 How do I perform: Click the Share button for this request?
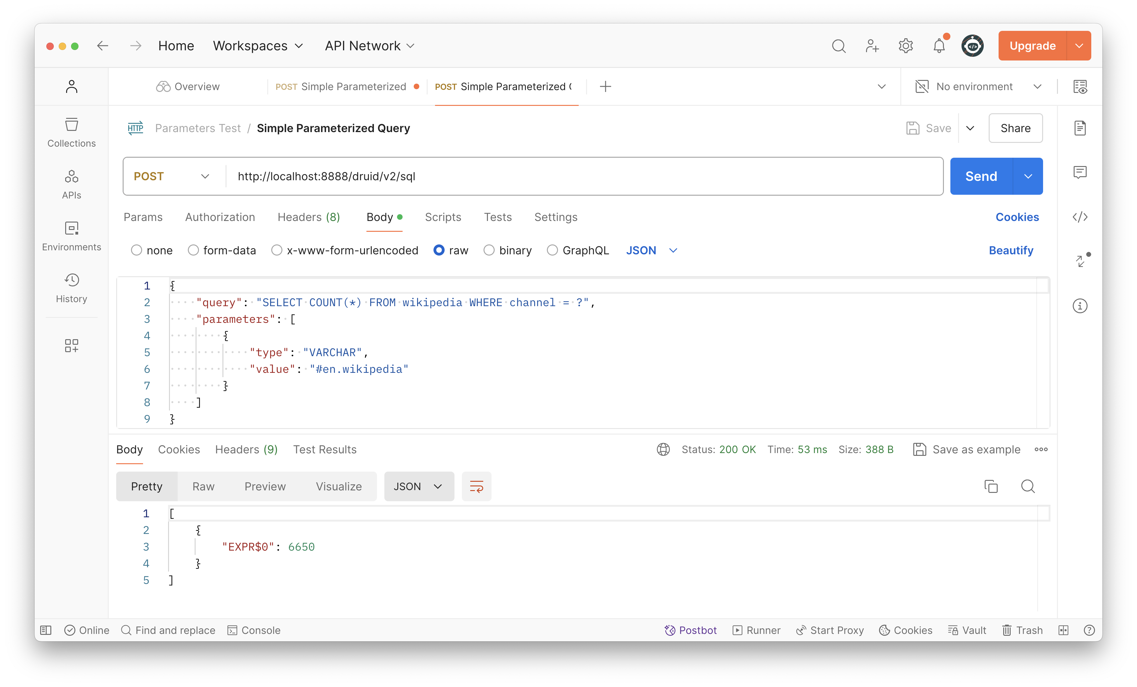[x=1016, y=128]
